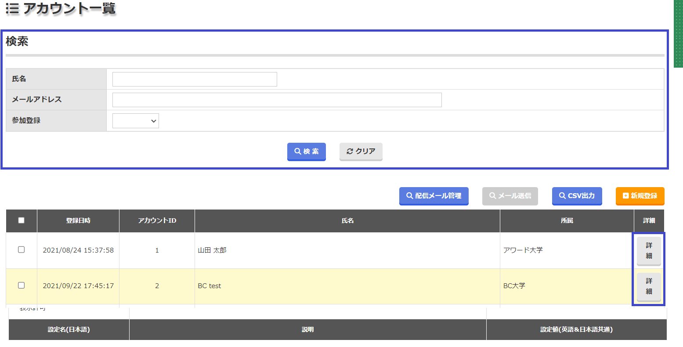
Task: Click the green dotted strip at right edge
Action: [678, 33]
